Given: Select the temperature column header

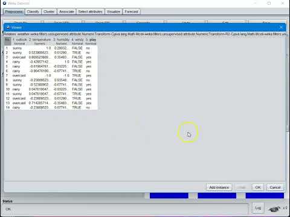Looking at the screenshot, I should [40, 41].
